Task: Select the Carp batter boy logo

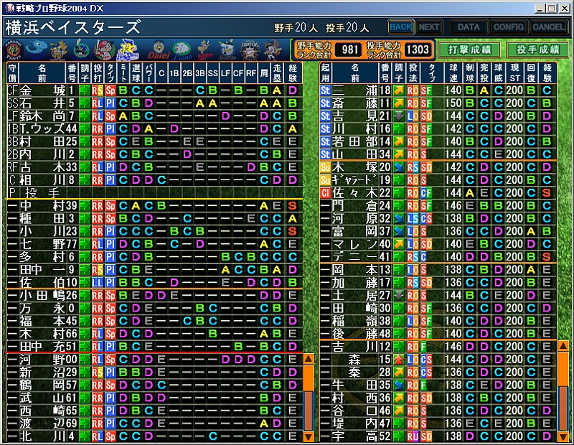Action: pyautogui.click(x=104, y=50)
